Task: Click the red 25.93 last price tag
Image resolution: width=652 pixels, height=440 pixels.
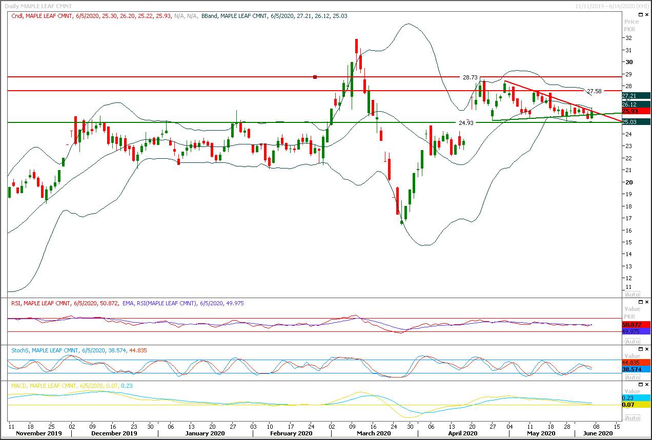Action: (636, 111)
